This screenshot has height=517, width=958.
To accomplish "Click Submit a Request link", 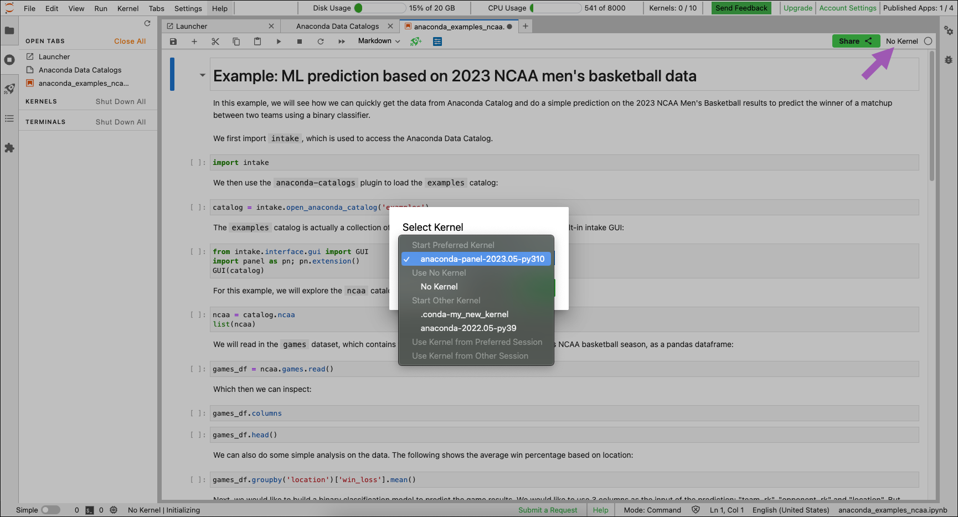I will pos(548,510).
